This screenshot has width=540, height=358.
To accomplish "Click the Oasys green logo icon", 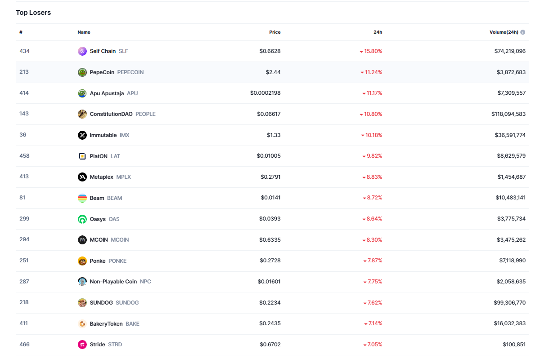I will 82,219.
